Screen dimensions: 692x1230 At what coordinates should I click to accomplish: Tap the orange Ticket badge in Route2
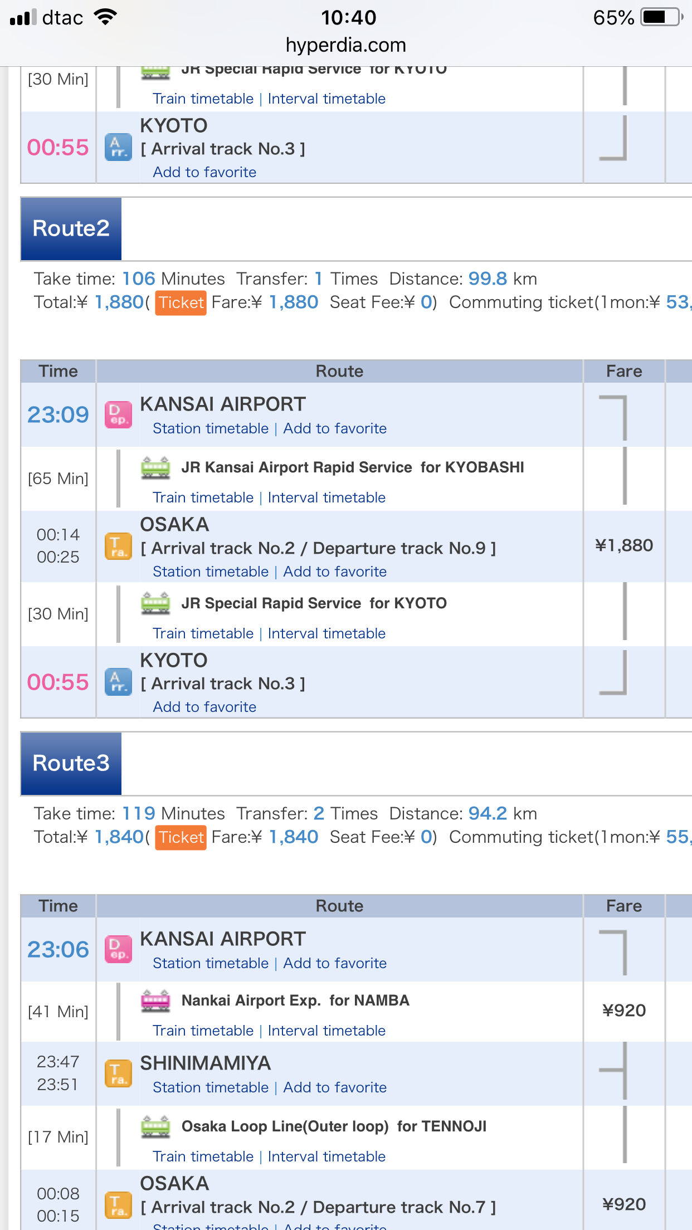tap(181, 302)
